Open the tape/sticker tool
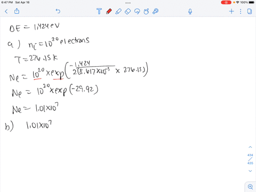 click(x=156, y=11)
